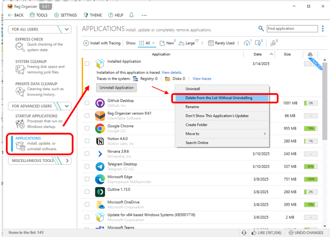Check the Reg Organizer version 9.61 checkbox
The image size is (331, 238).
pos(87,116)
